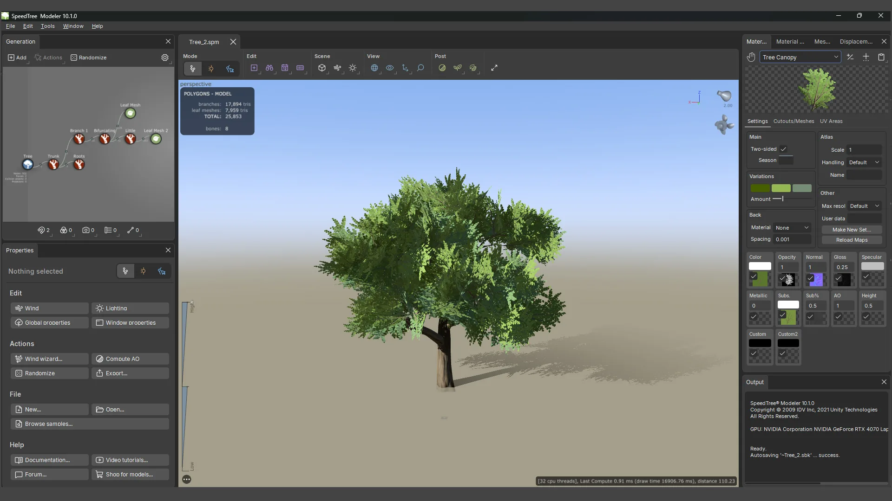Switch to the Displacement tab
The image size is (892, 501).
(x=856, y=41)
